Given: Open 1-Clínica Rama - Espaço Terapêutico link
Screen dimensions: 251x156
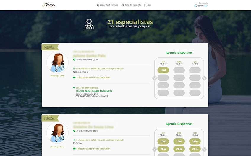Looking at the screenshot, I should [94, 91].
